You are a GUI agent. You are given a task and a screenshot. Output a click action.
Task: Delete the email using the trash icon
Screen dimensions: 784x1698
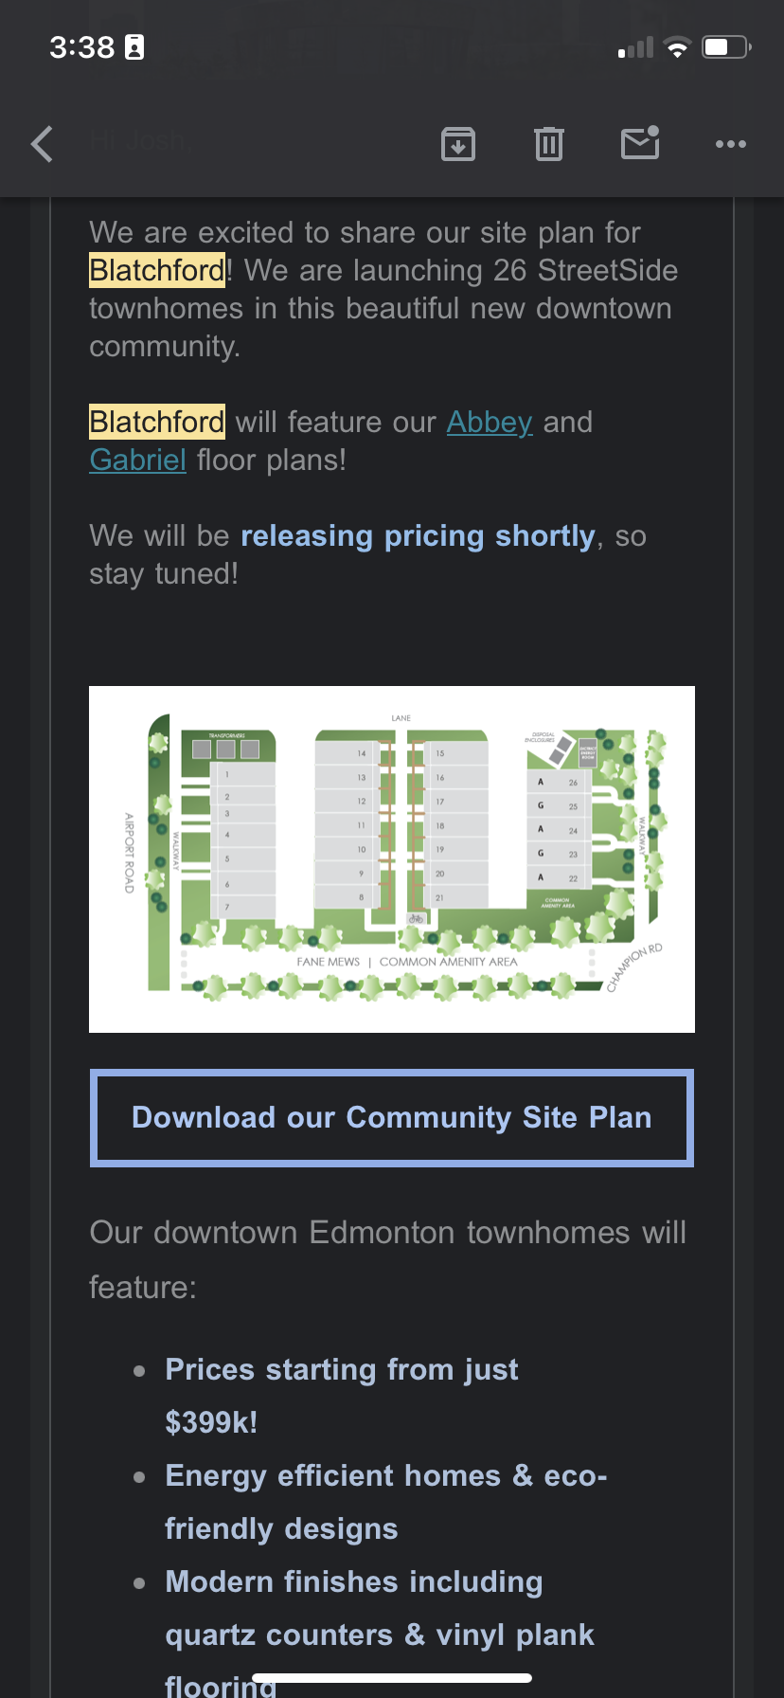coord(549,144)
